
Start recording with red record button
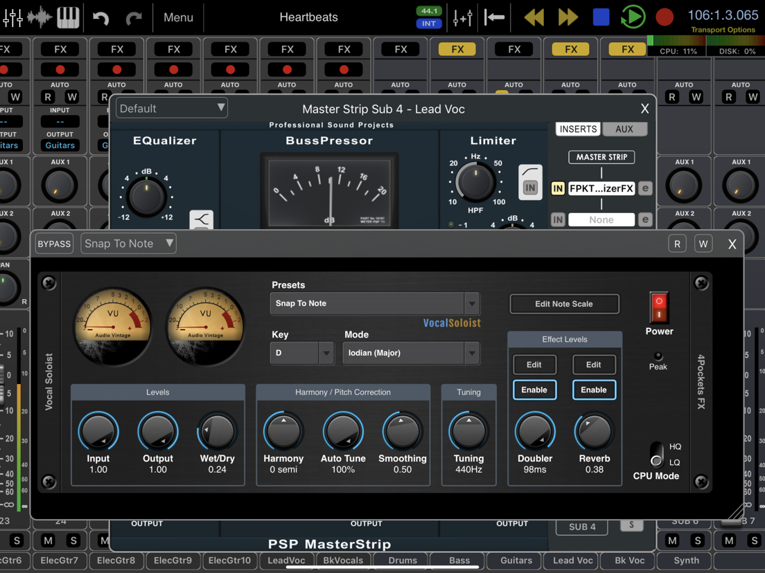665,17
